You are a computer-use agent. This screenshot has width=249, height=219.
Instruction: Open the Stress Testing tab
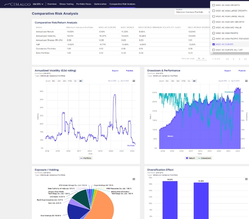coord(67,4)
